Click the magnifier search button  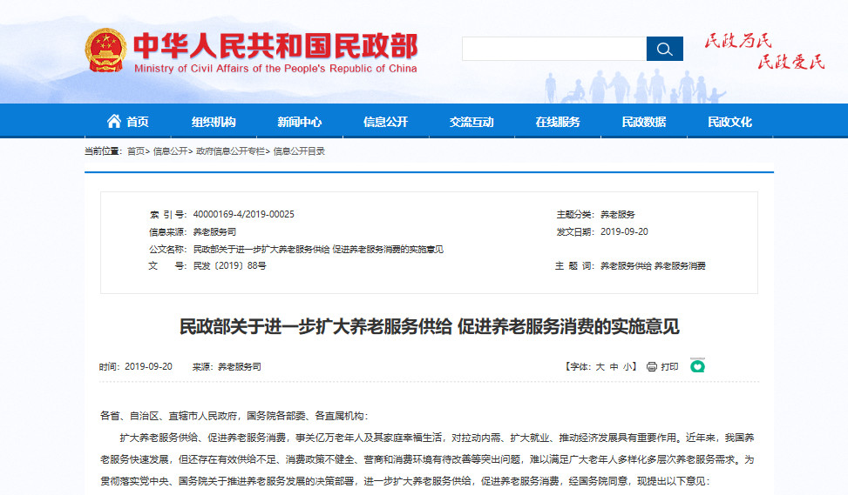click(x=665, y=49)
